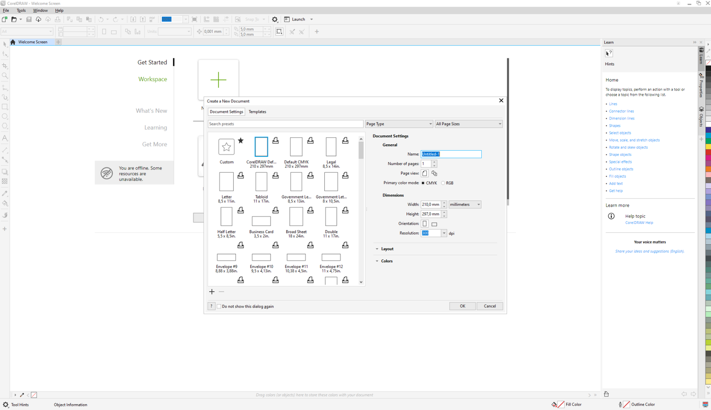Open the zoom level dropdown in toolbar
The image size is (711, 410).
click(x=185, y=20)
